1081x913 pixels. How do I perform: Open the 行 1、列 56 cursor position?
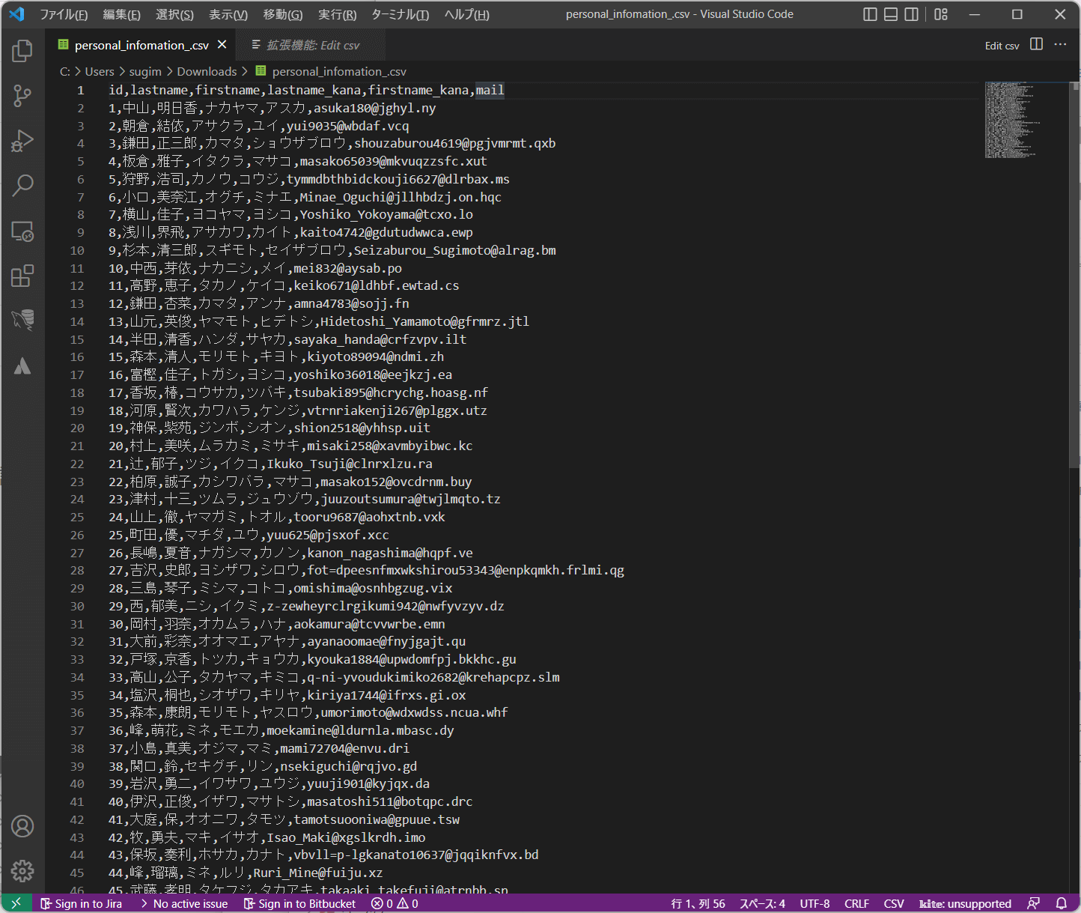(x=698, y=903)
